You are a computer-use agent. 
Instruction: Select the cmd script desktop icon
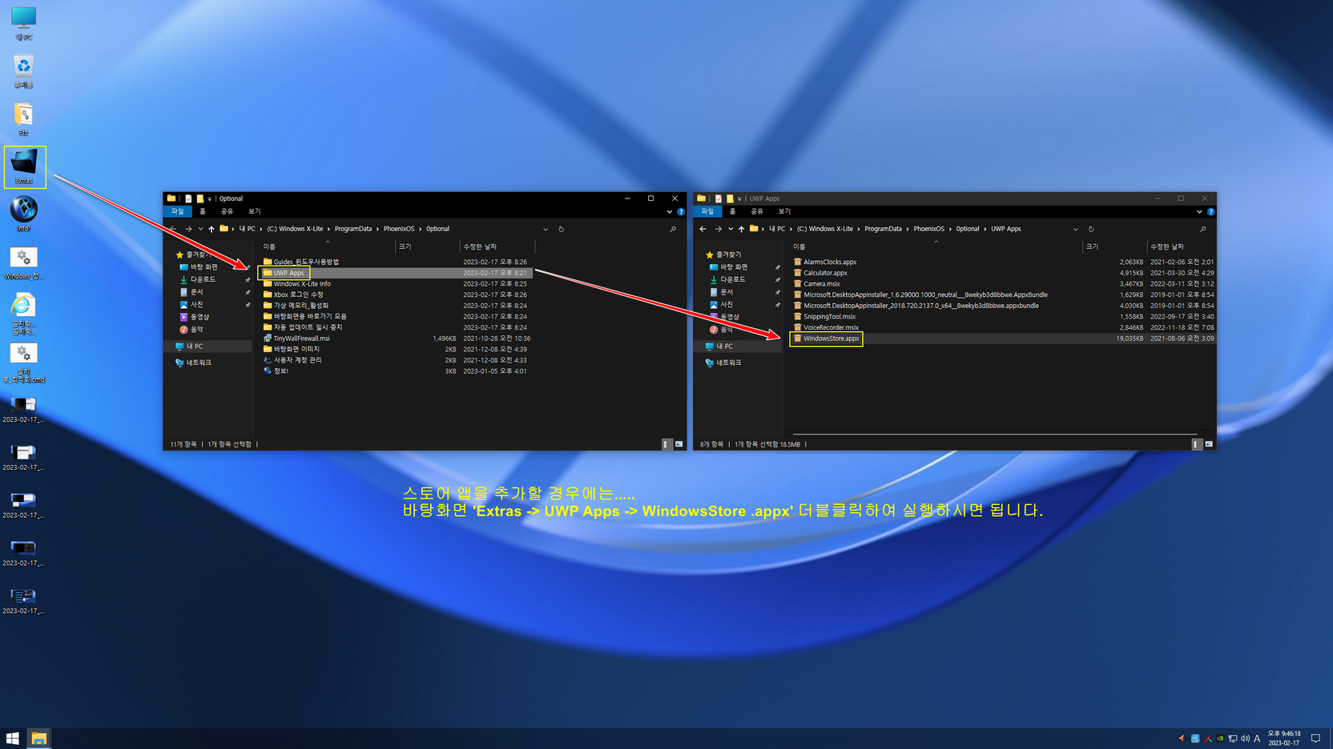coord(23,362)
